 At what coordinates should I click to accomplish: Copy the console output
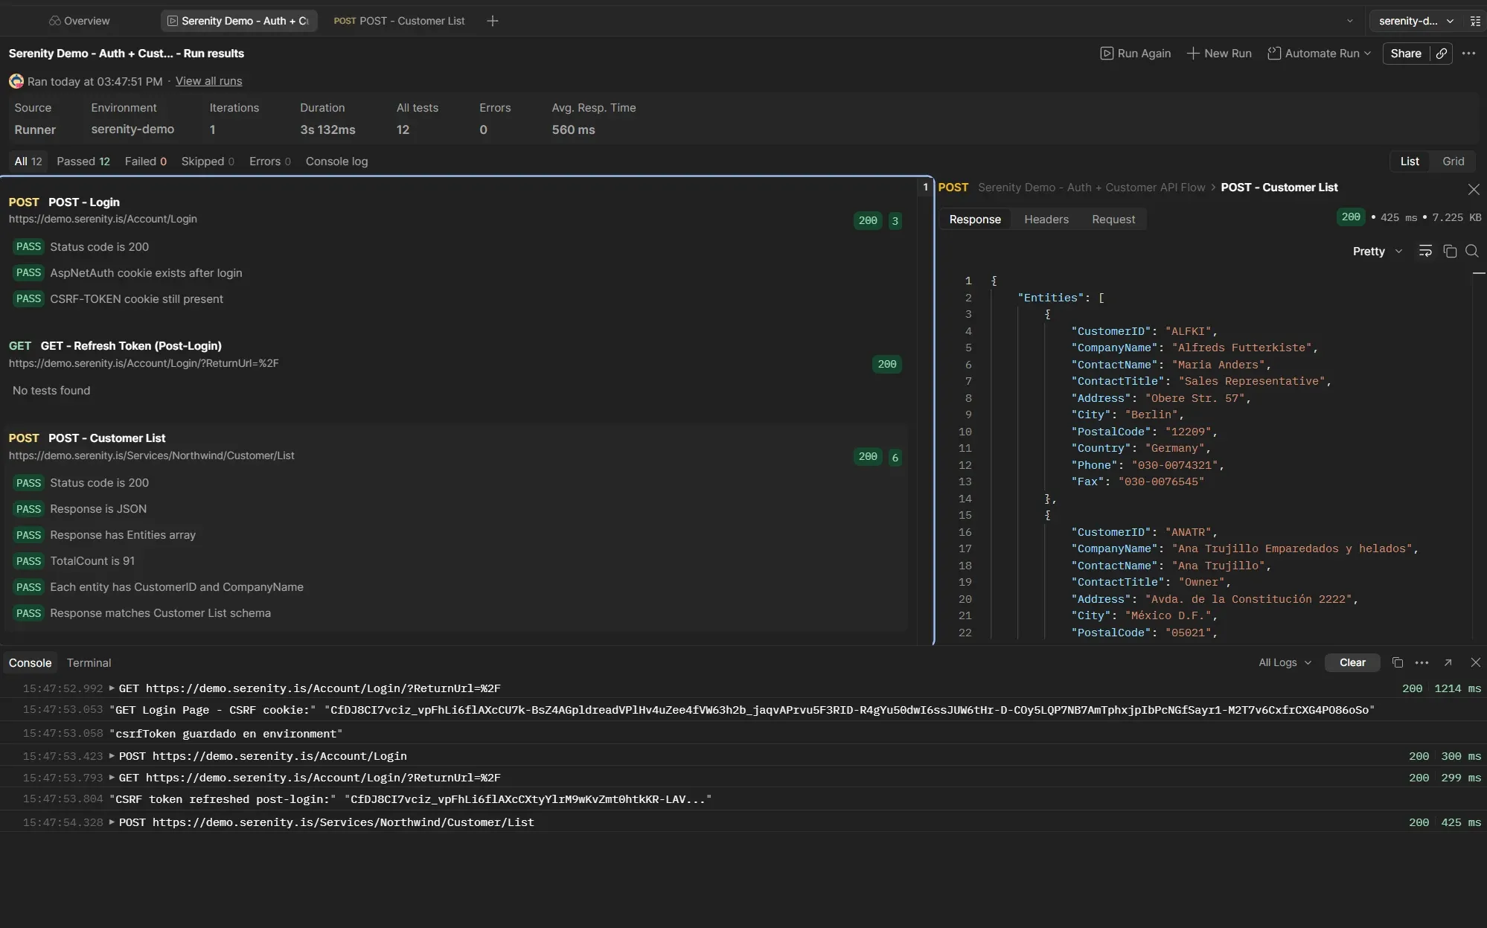pyautogui.click(x=1398, y=662)
